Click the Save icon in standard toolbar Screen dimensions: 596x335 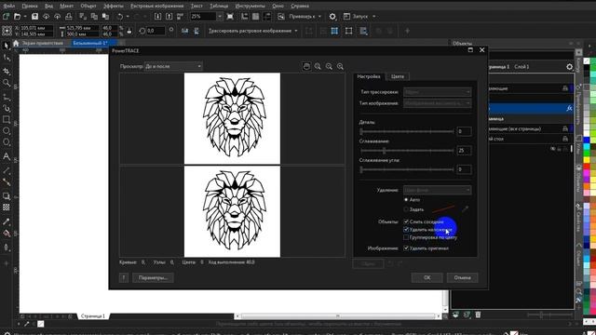click(x=34, y=17)
